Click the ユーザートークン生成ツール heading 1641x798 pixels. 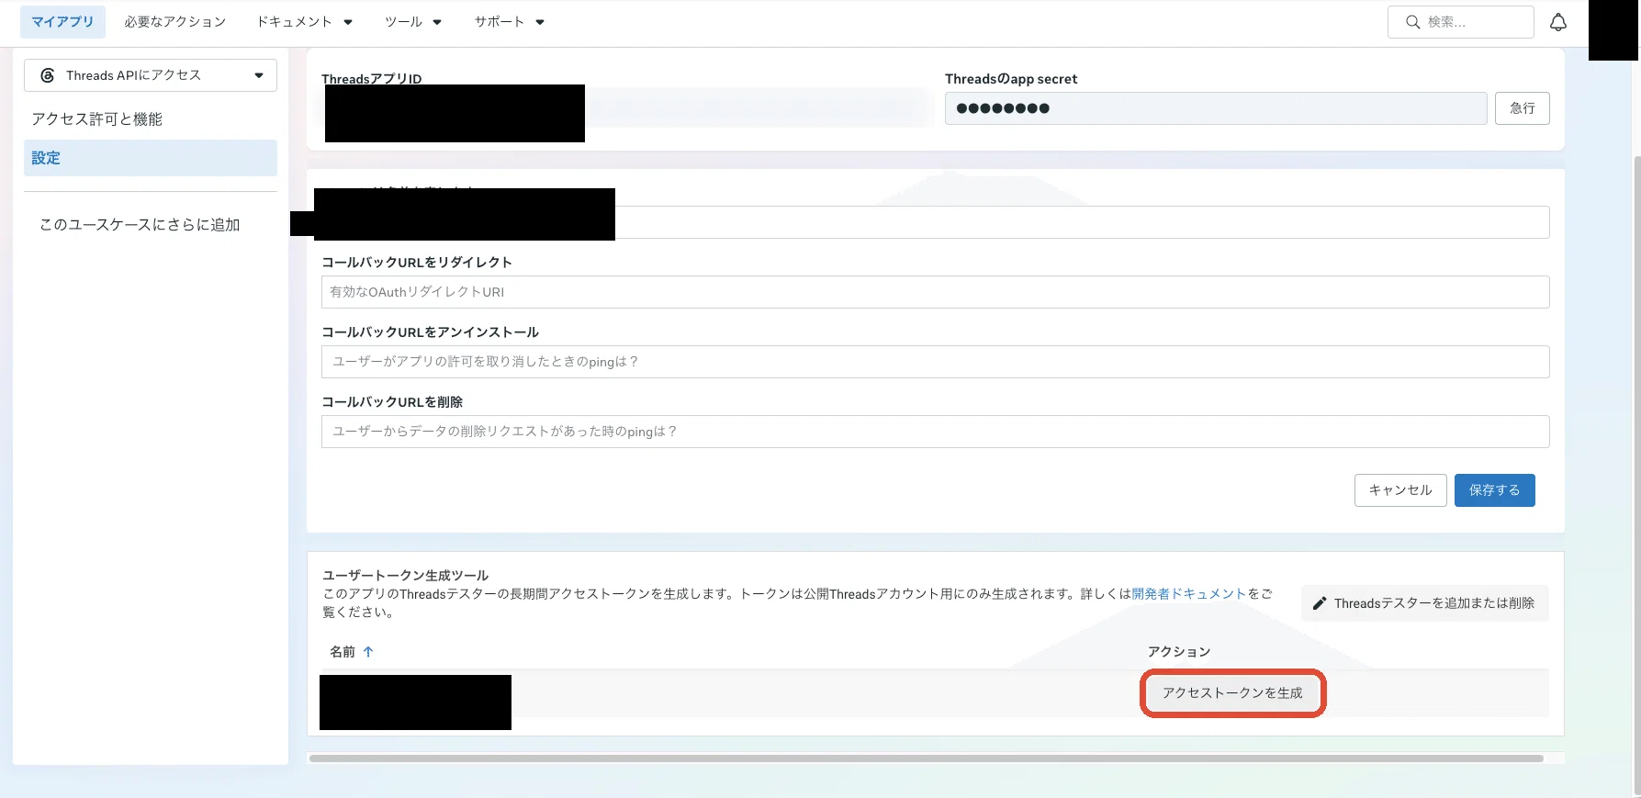pos(405,576)
